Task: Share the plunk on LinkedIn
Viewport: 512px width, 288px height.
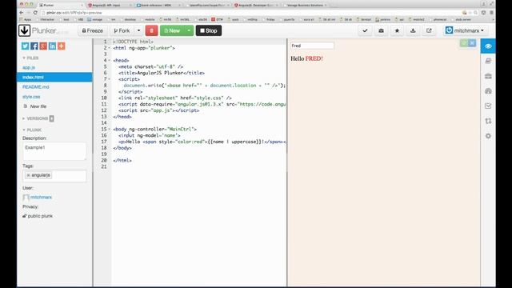Action: point(52,46)
